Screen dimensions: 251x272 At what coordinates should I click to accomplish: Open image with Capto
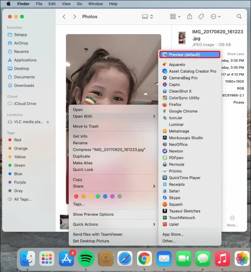[190, 84]
